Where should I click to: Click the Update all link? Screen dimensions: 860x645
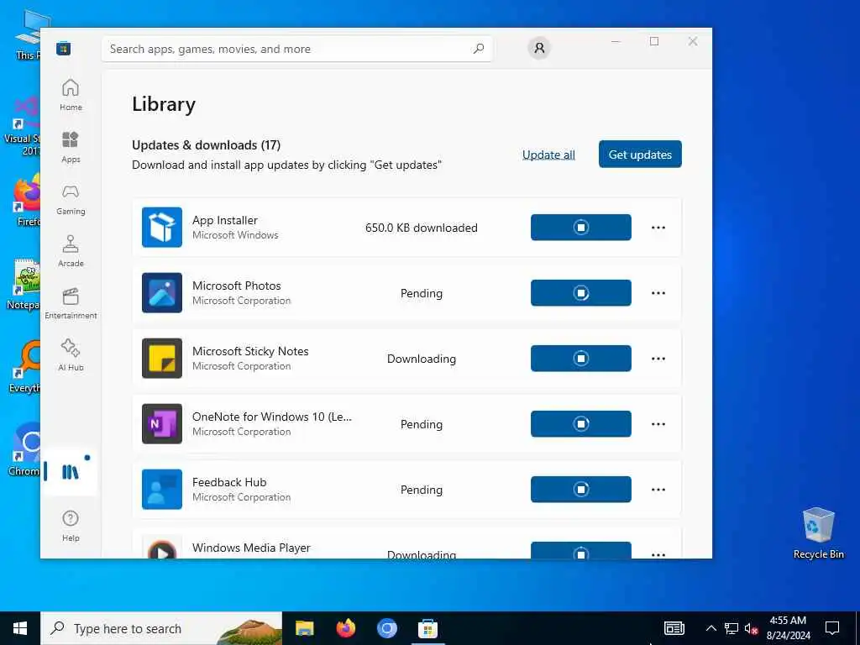[x=548, y=155]
